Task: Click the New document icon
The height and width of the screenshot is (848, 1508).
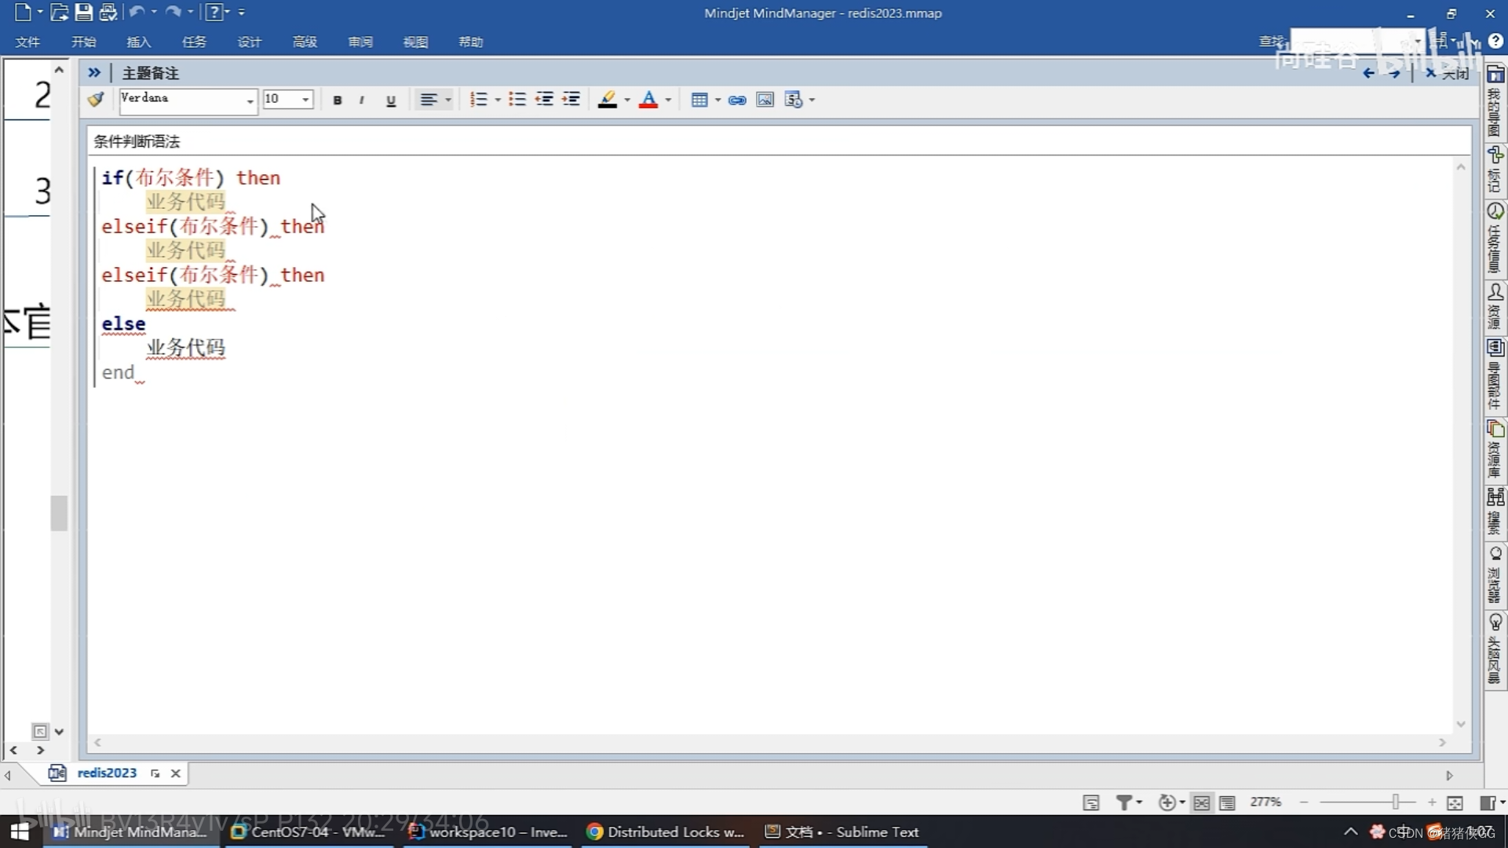Action: point(23,12)
